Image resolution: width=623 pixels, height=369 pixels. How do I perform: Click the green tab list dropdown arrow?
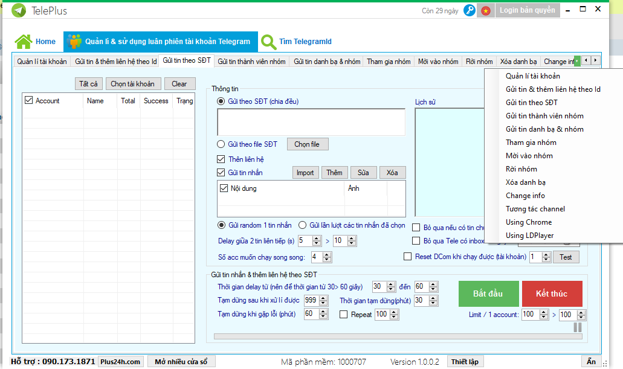coord(577,61)
